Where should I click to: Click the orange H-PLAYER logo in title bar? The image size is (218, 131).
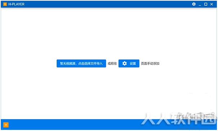tap(5, 4)
